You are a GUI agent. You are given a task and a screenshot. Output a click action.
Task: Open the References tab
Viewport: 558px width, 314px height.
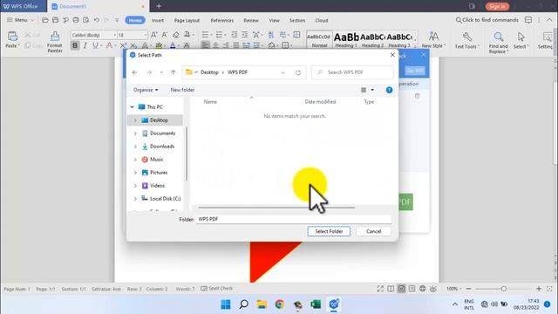(x=222, y=20)
